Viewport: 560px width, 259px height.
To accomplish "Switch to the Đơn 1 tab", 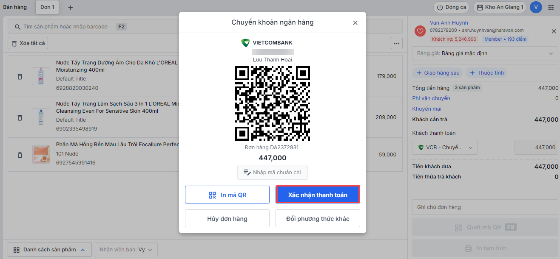I will (48, 7).
